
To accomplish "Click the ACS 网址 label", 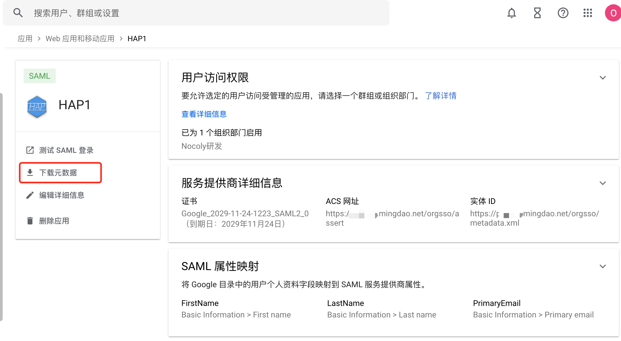I will (x=342, y=201).
